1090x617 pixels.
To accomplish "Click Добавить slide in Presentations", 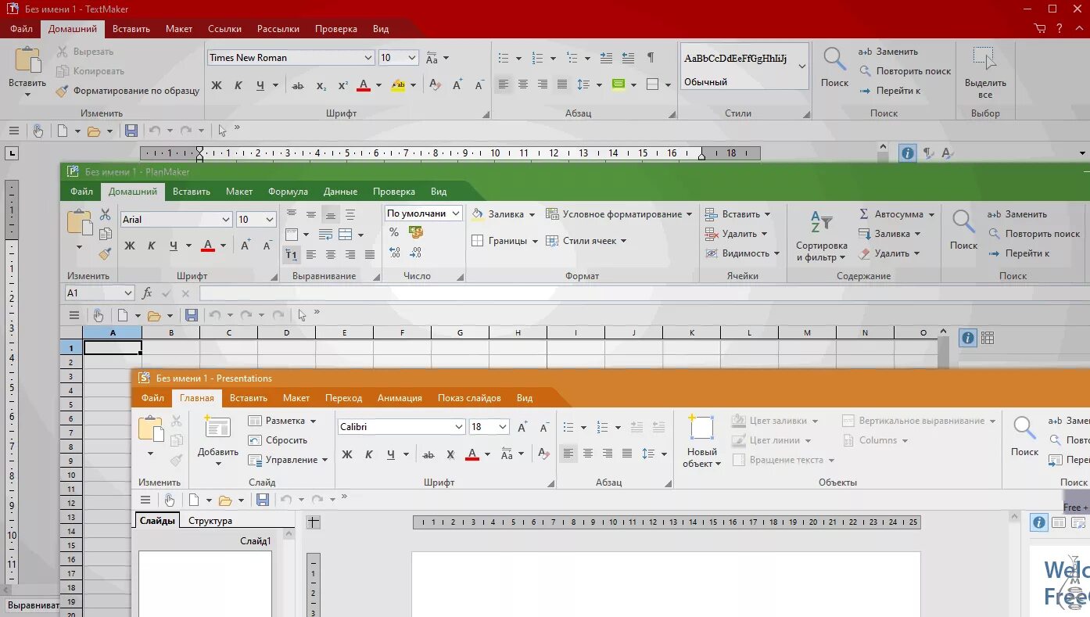I will click(x=218, y=441).
